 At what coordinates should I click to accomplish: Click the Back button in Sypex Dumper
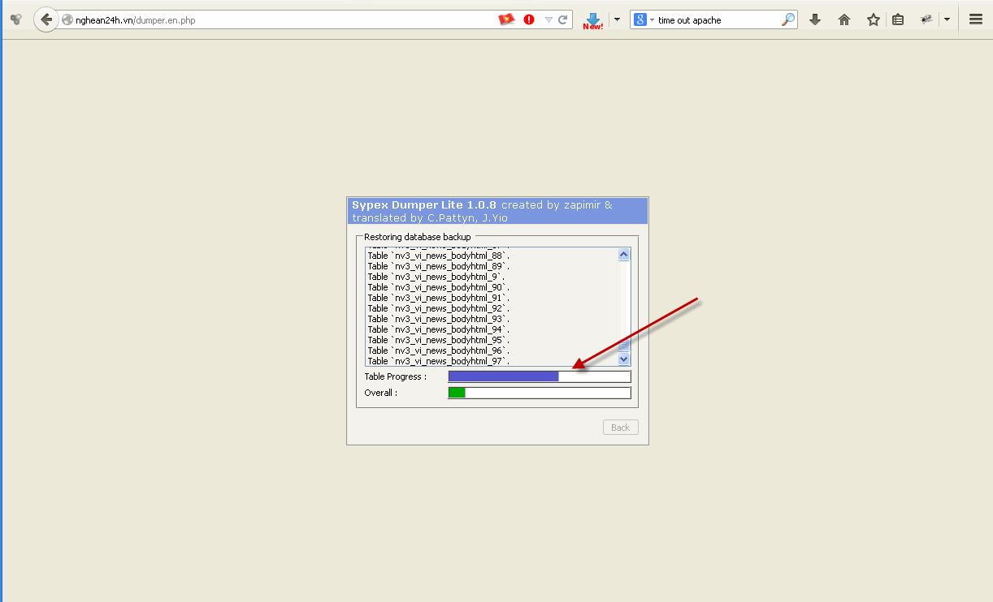(620, 428)
